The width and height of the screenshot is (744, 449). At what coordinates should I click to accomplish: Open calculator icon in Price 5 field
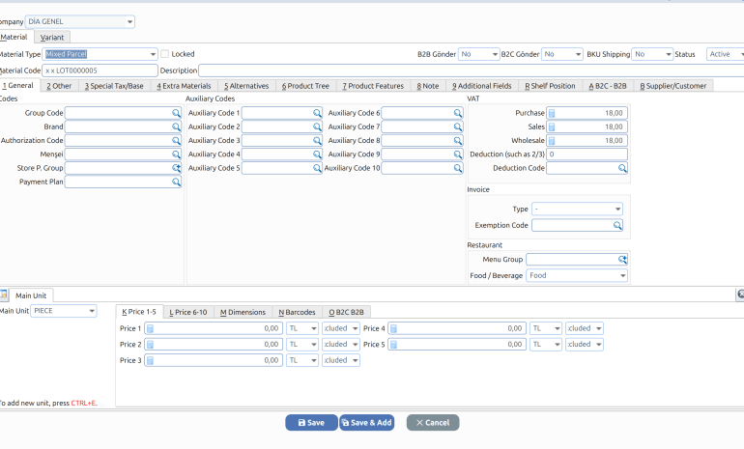tap(393, 345)
